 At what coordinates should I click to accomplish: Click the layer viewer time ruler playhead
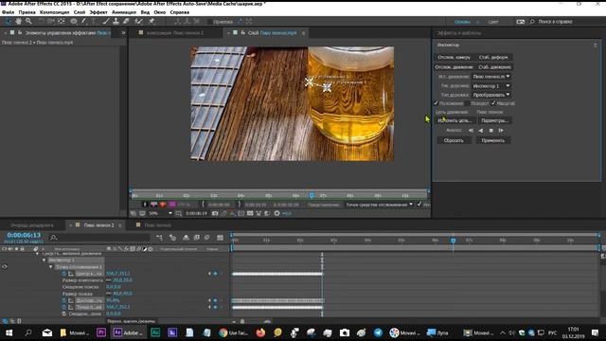click(312, 195)
